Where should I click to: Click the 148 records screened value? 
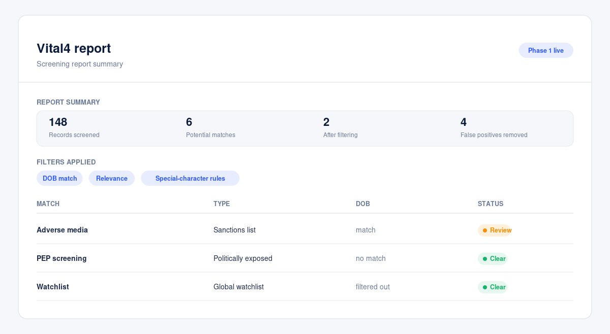(58, 122)
